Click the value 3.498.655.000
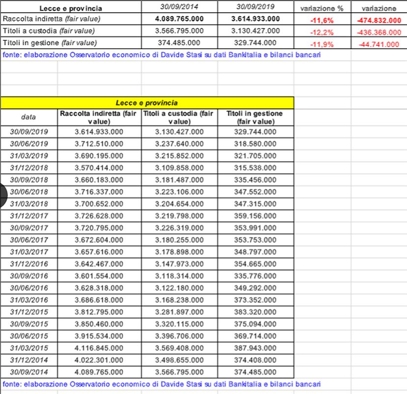The height and width of the screenshot is (394, 407). point(179,360)
